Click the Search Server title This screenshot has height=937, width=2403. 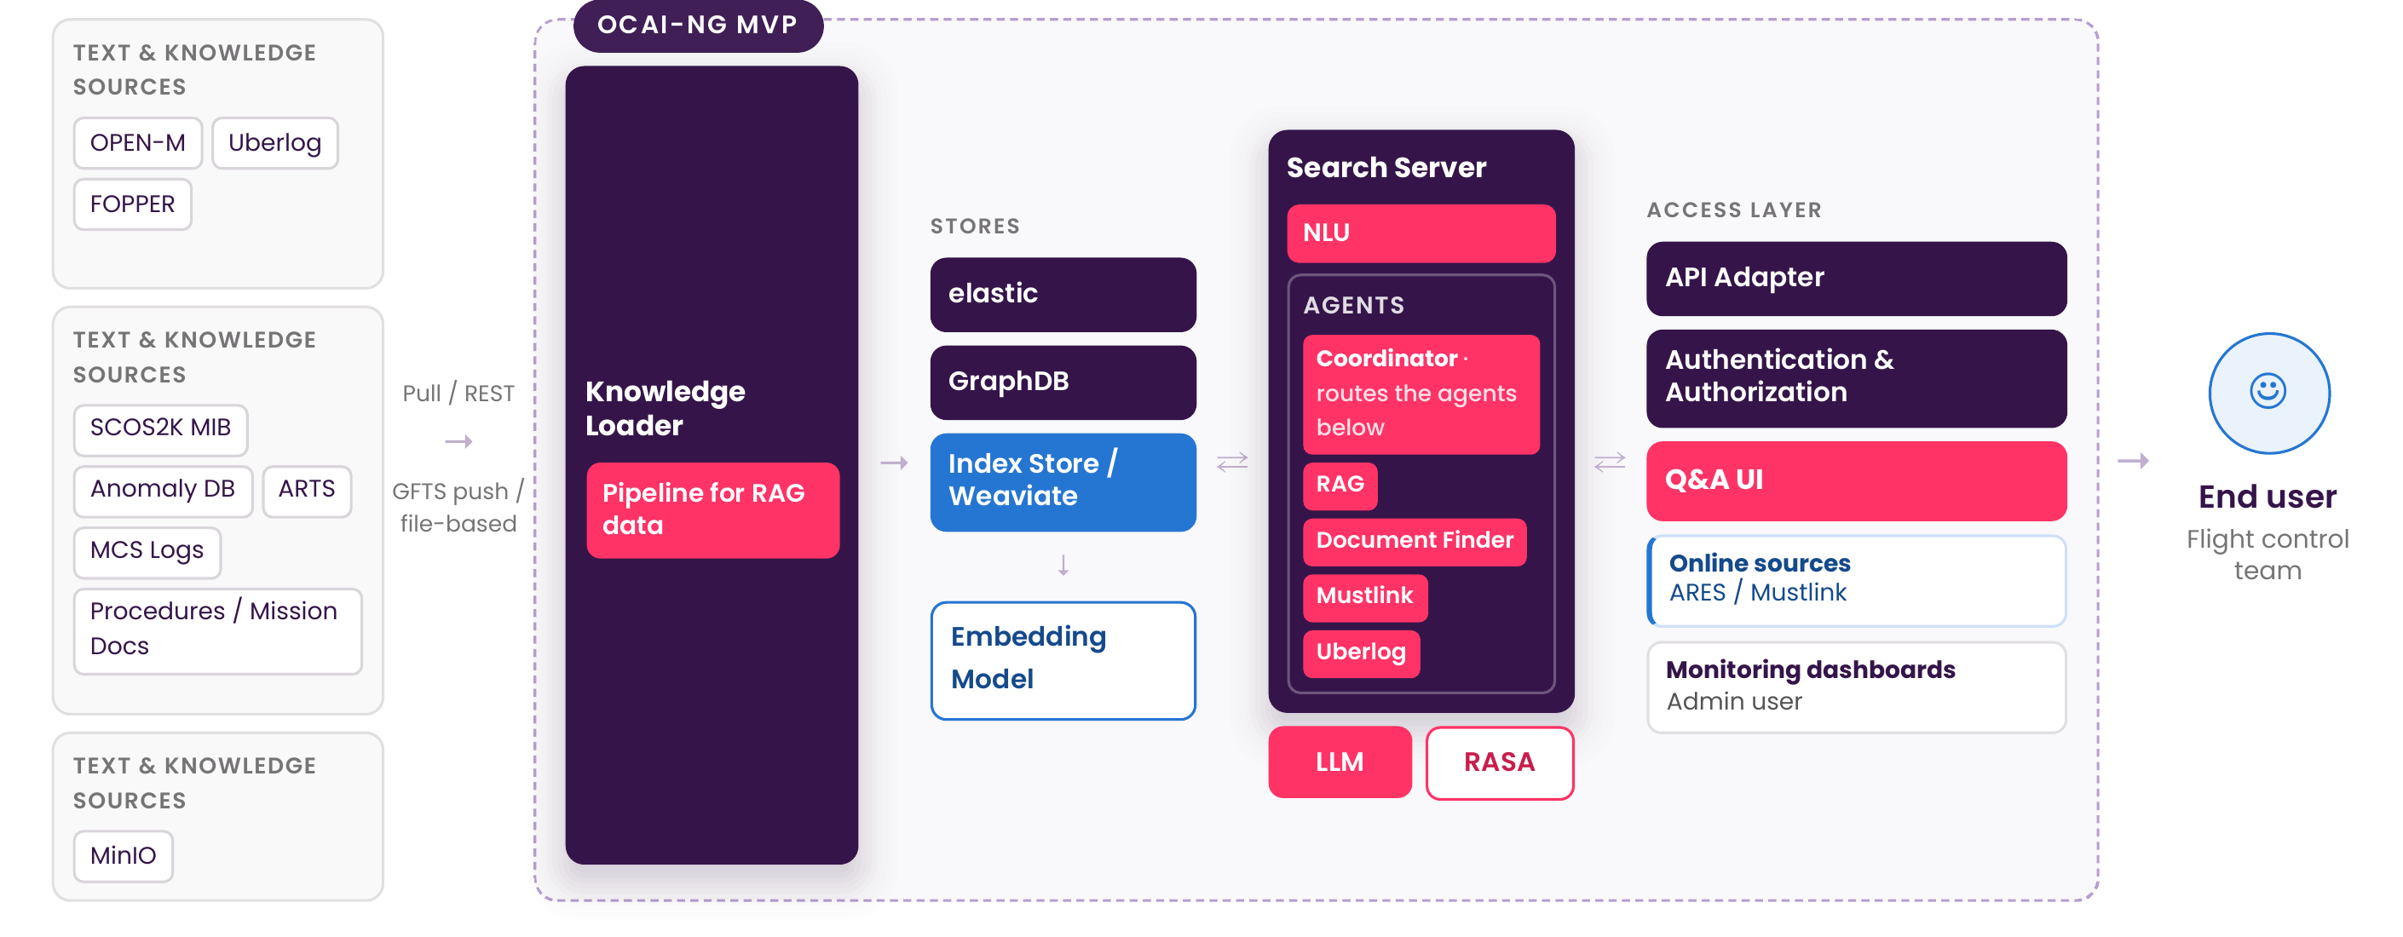[x=1386, y=168]
